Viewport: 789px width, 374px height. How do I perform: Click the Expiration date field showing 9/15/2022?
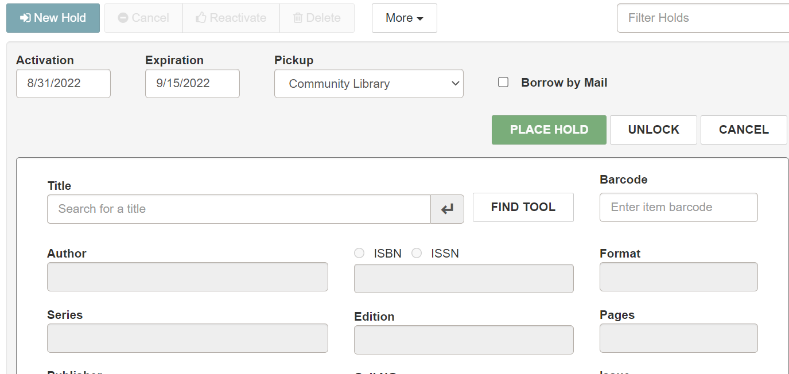[192, 83]
